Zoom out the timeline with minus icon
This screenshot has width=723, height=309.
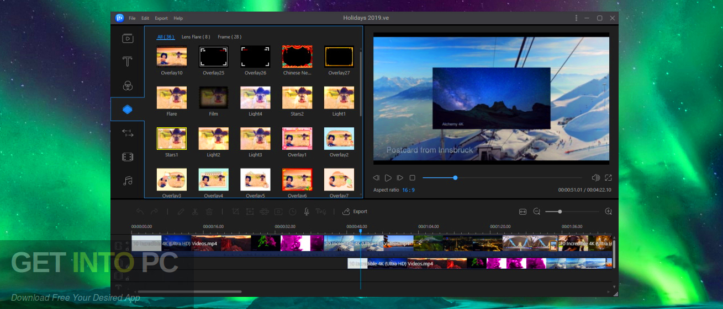[536, 212]
